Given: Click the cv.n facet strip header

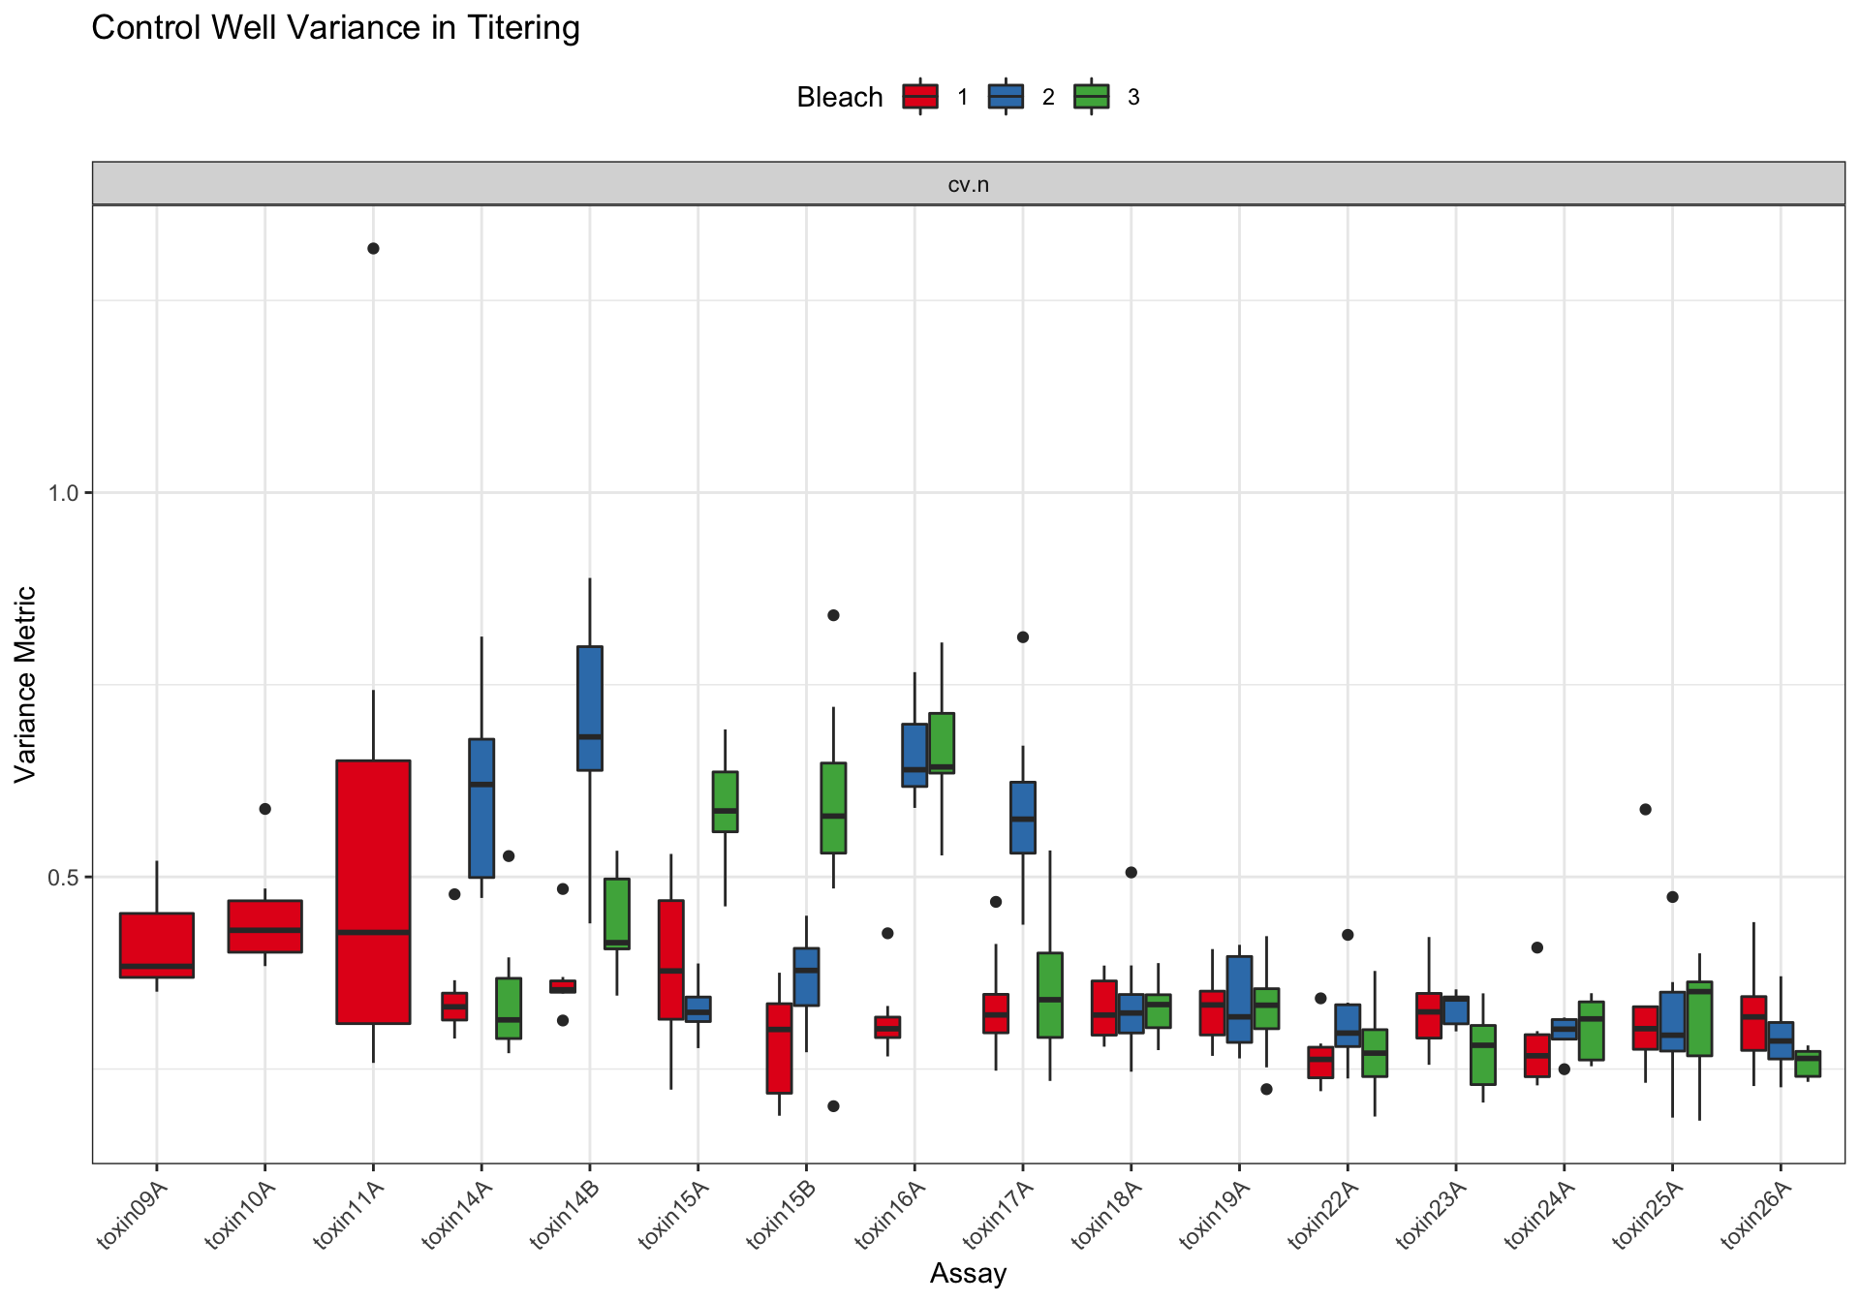Looking at the screenshot, I should 968,184.
